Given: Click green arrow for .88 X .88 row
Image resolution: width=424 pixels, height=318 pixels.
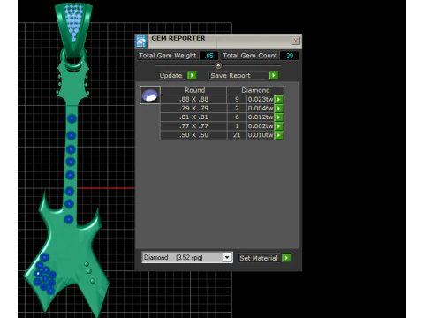Looking at the screenshot, I should click(278, 99).
